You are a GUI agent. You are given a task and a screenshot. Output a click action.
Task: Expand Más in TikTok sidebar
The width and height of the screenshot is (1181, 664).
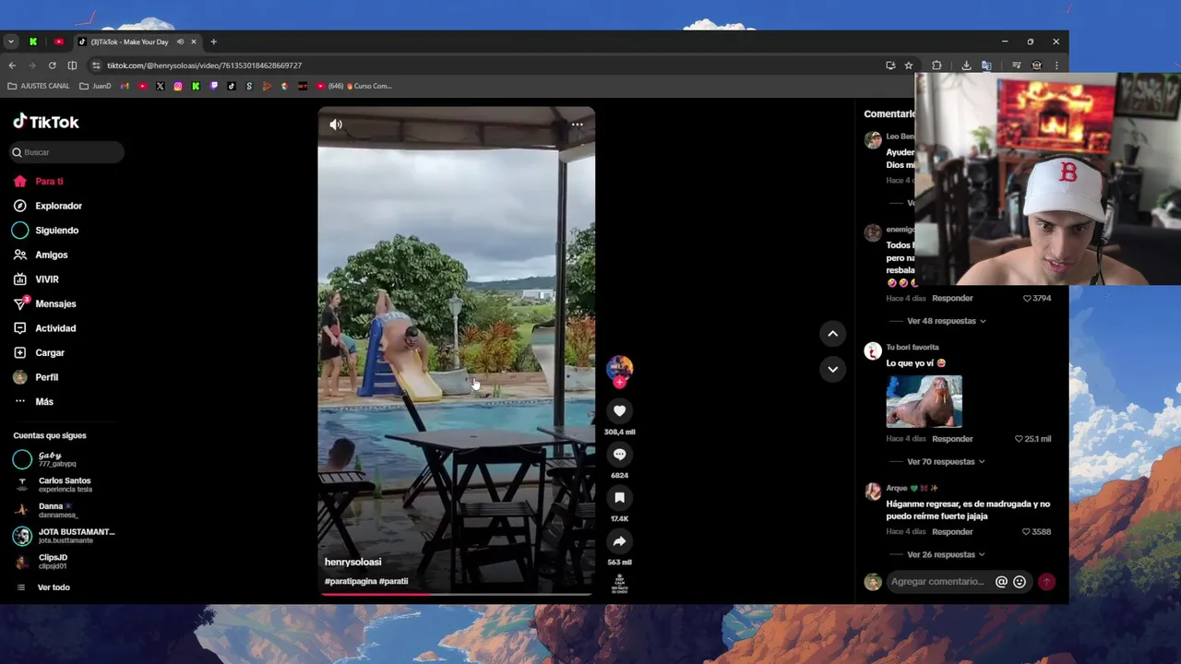pos(34,402)
